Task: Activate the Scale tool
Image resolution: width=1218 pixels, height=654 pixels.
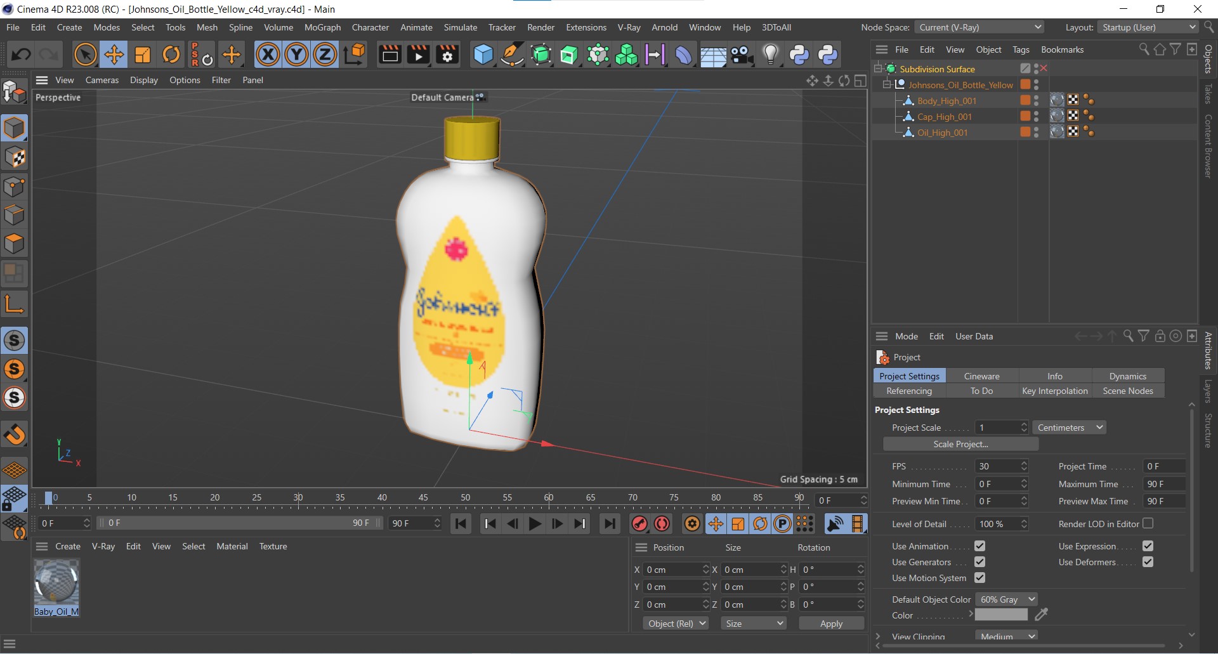Action: tap(143, 55)
